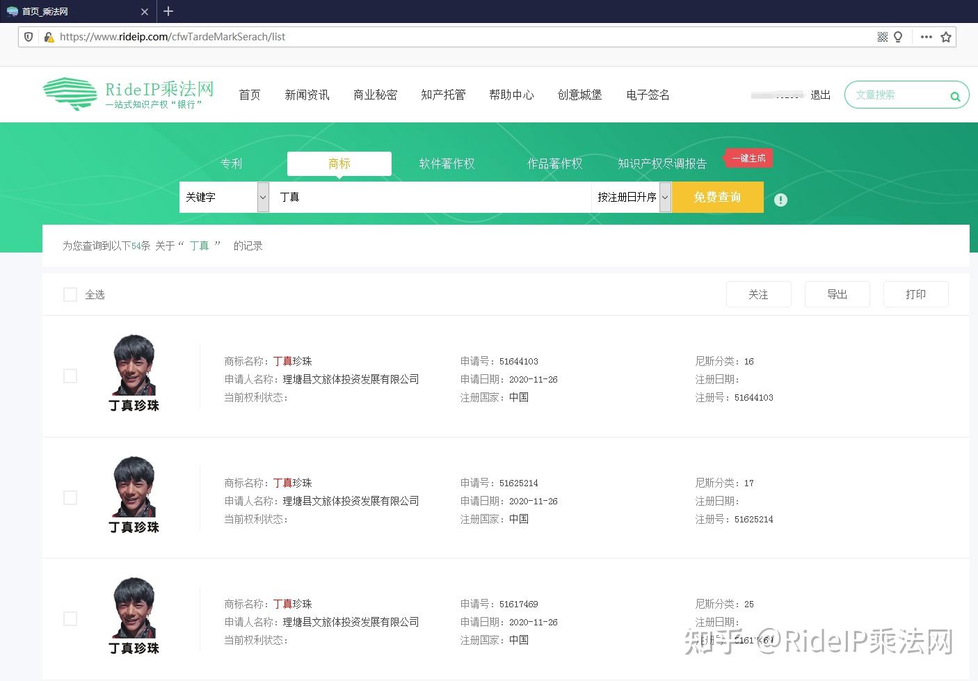This screenshot has width=978, height=681.
Task: Switch to the 作品著作权 tab
Action: click(554, 163)
